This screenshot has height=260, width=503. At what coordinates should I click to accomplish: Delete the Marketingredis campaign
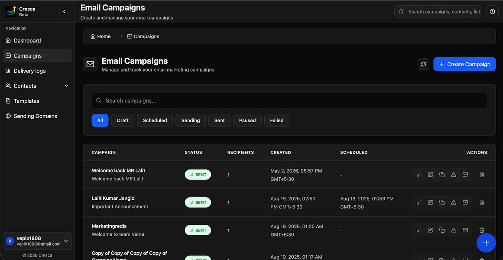(481, 230)
